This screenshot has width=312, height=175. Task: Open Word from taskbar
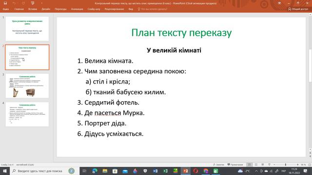click(155, 171)
